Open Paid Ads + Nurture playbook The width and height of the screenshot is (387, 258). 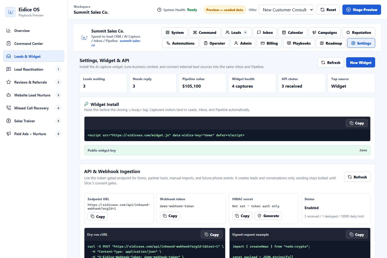pos(34,134)
